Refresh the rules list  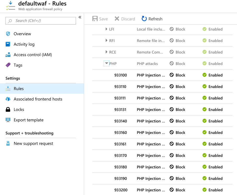click(152, 19)
